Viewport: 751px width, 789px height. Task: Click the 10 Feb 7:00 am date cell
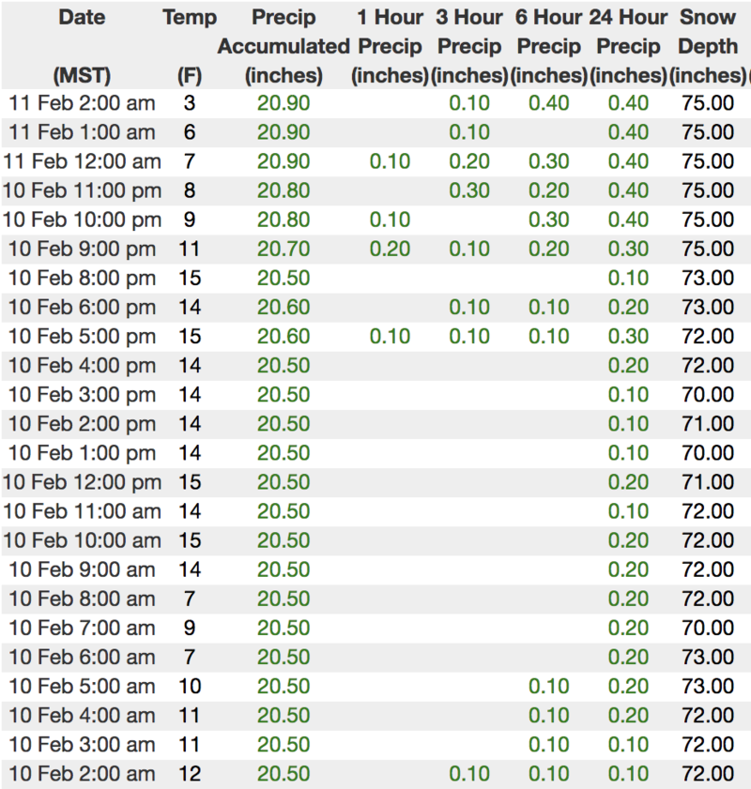82,628
